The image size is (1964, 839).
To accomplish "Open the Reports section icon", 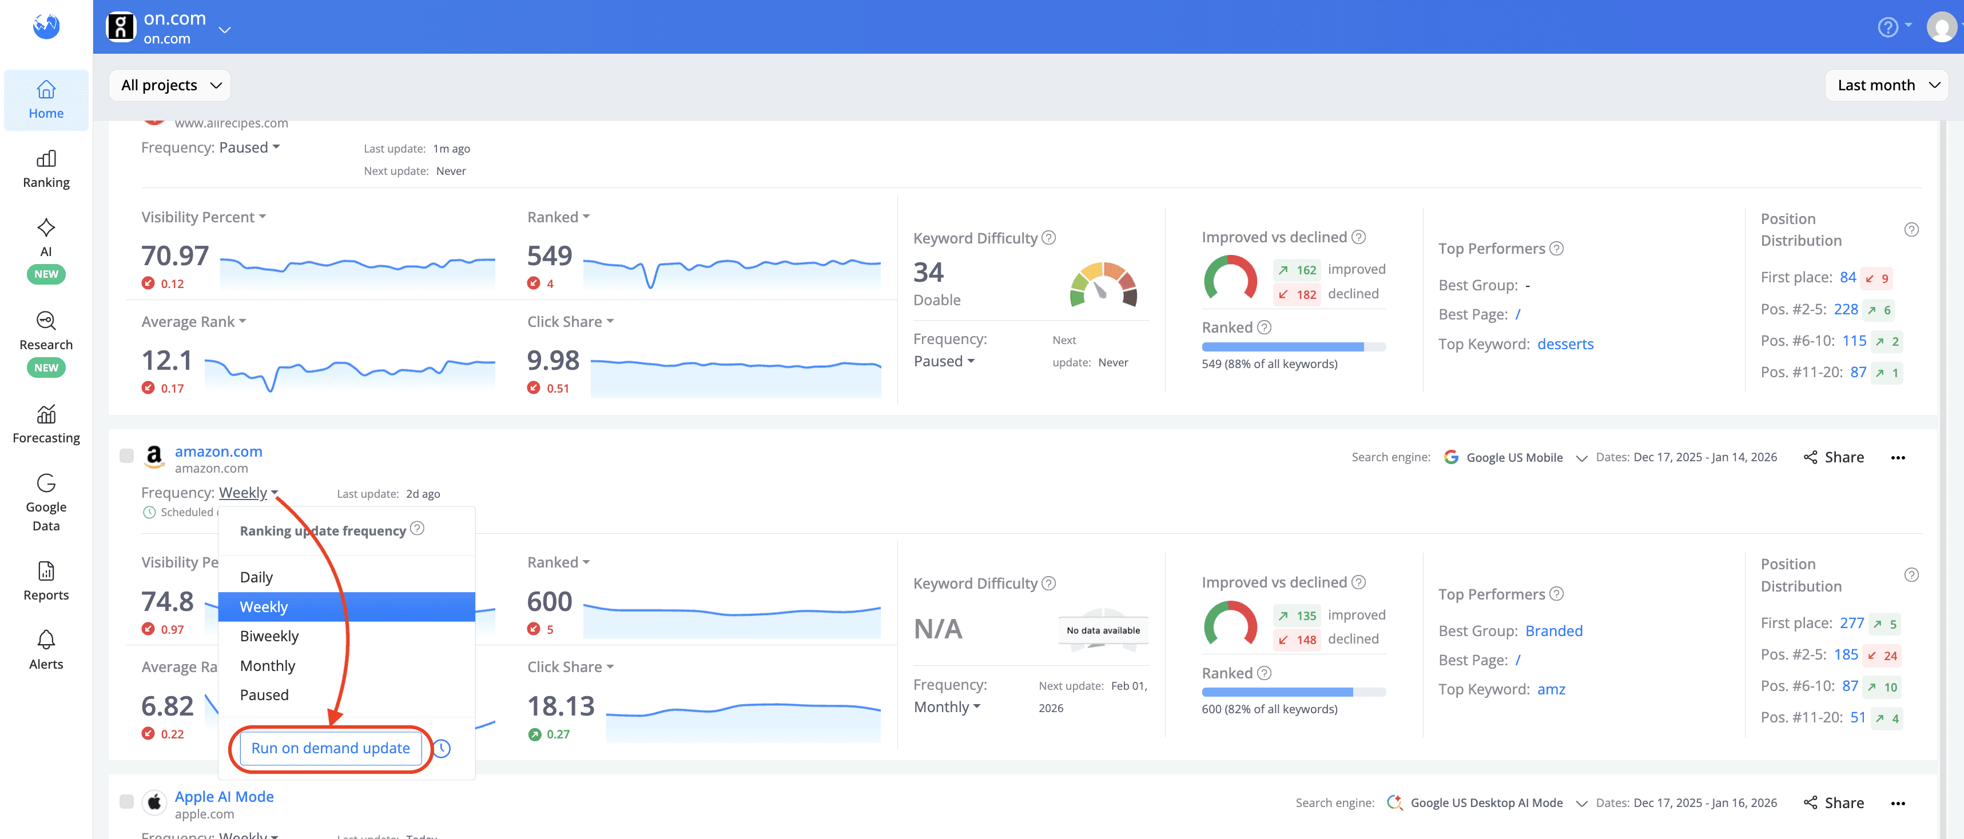I will coord(46,571).
